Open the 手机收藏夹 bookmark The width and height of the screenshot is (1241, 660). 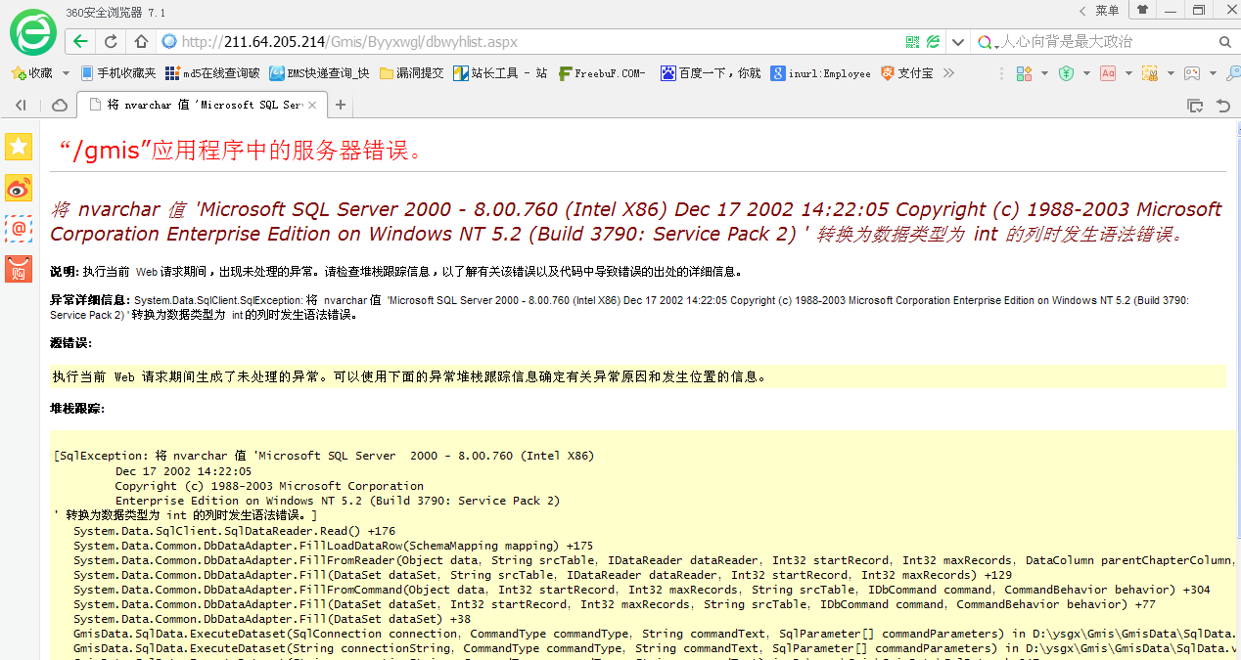point(118,73)
